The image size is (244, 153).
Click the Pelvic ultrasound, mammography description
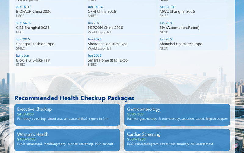click(x=65, y=144)
